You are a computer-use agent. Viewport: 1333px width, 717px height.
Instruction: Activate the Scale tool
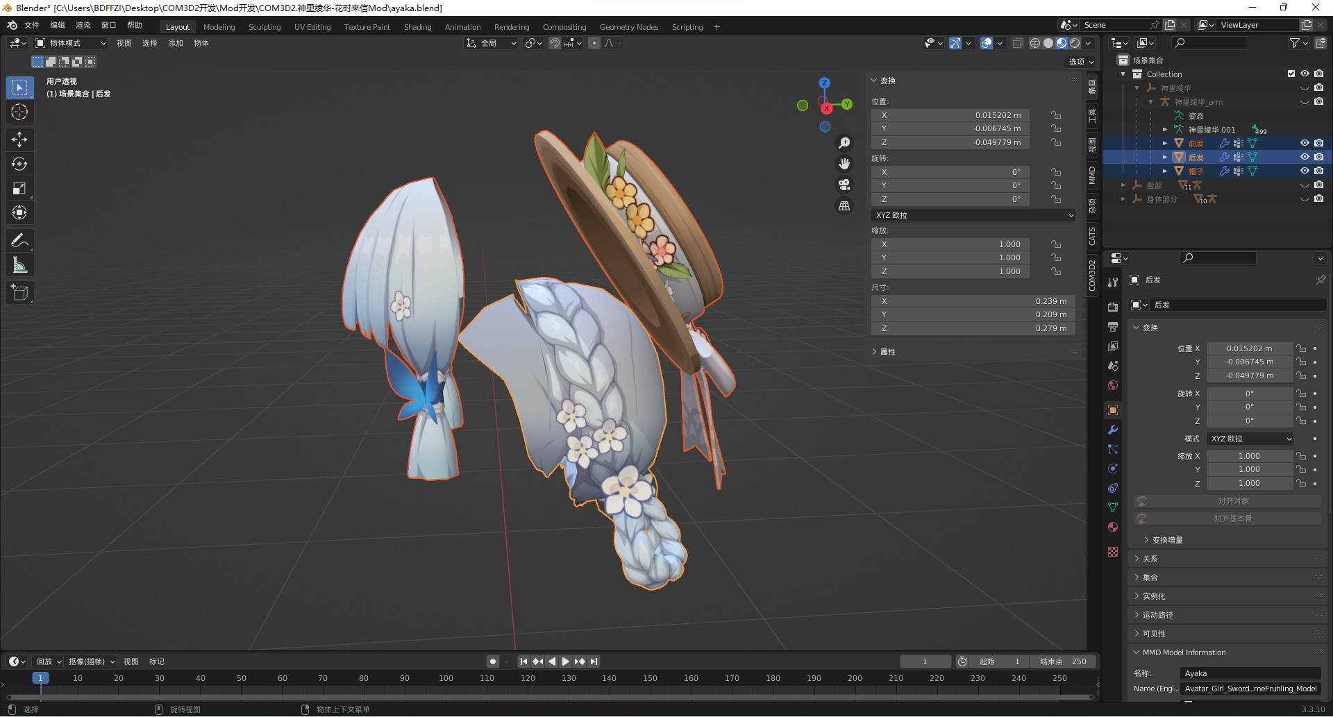click(19, 188)
